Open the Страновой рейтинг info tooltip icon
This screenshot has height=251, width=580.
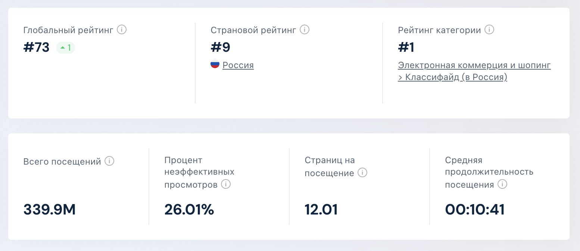pyautogui.click(x=305, y=29)
